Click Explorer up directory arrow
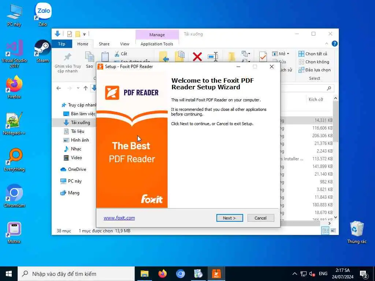The image size is (375, 281). coord(86,88)
